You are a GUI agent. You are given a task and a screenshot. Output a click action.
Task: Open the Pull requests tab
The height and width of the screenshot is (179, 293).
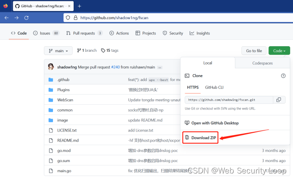coord(84,33)
